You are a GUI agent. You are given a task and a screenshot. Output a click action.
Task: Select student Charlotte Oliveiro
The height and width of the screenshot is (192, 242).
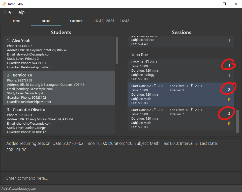click(x=59, y=120)
